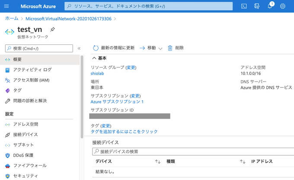Click the 10.1.0.0/16 address space value

[251, 73]
